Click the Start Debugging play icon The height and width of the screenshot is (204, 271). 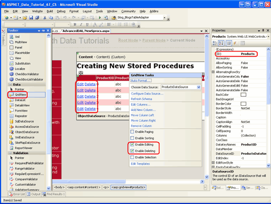(x=100, y=17)
